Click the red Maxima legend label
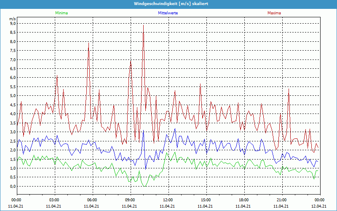 click(274, 13)
